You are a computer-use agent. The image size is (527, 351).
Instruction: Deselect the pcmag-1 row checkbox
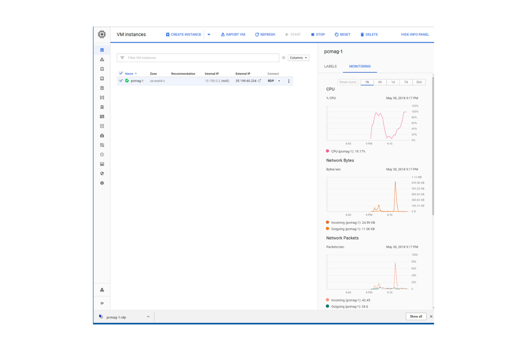click(x=121, y=81)
